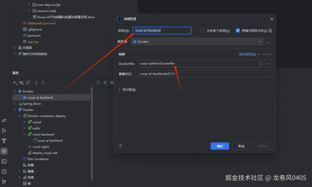Expand the one-step-script folder
Viewport: 312px width, 187px height.
click(29, 5)
